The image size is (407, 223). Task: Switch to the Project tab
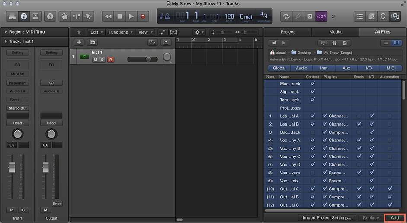point(287,32)
